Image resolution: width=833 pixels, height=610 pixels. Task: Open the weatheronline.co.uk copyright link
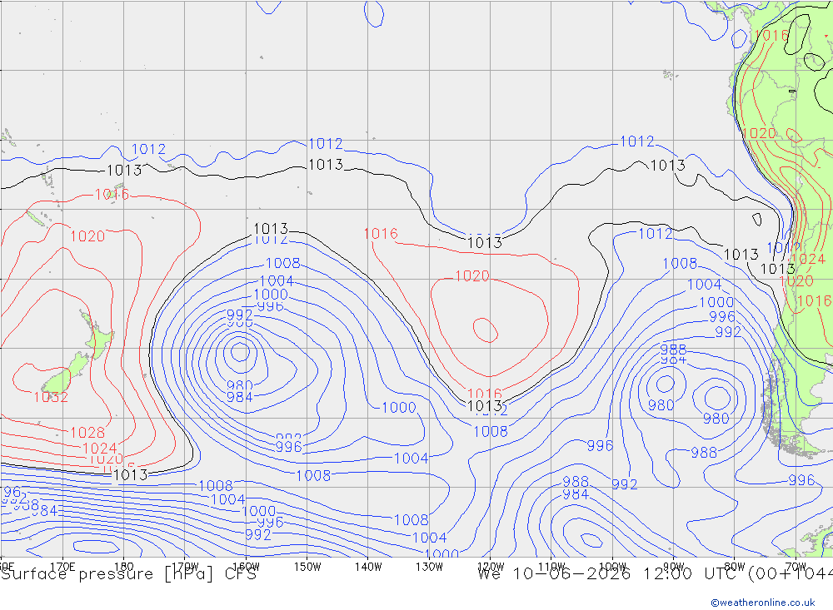(x=763, y=603)
